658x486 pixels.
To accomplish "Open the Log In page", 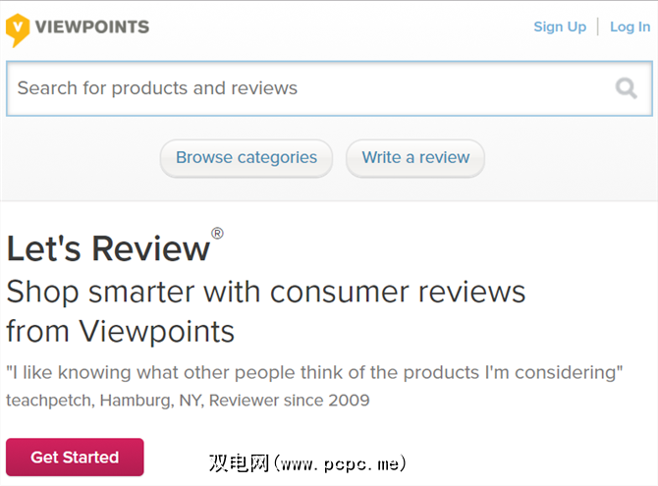I will [x=630, y=27].
